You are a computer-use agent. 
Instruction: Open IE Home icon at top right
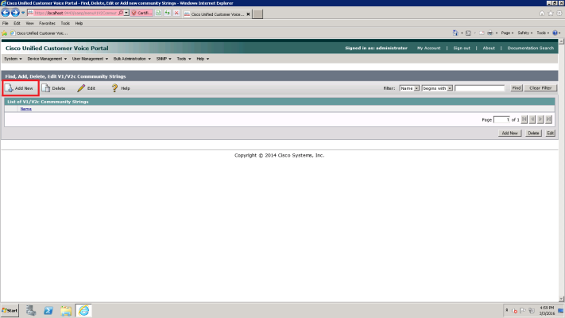[x=542, y=14]
